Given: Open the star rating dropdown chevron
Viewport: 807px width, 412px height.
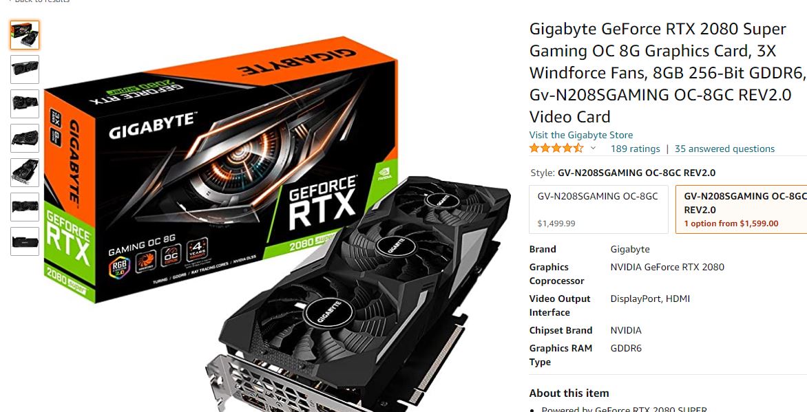Looking at the screenshot, I should click(593, 149).
